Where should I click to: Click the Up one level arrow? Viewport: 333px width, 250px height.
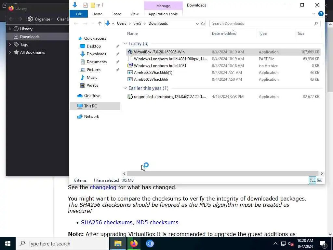100,23
